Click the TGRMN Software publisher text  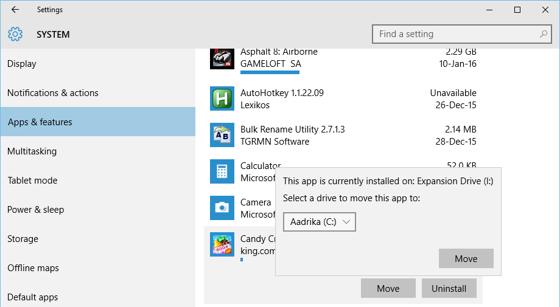pos(275,141)
